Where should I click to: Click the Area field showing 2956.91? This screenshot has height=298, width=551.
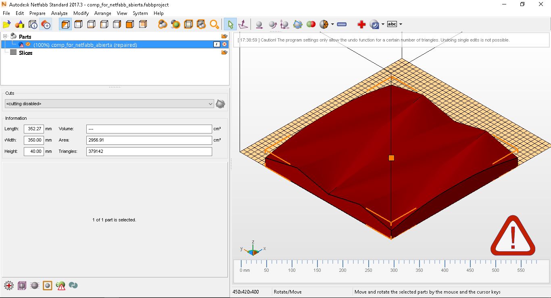149,140
